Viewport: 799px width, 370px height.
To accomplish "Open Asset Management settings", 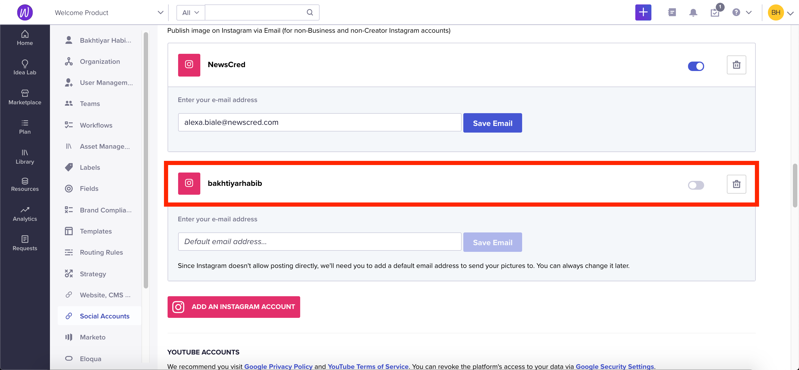I will [x=99, y=146].
